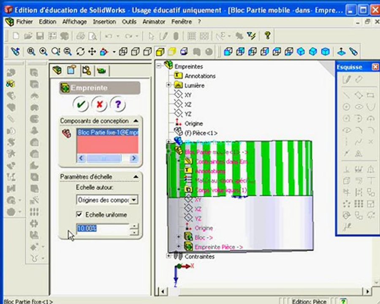Open the ConfigurationManager tab icon
Viewport: 380px width, 304px height.
[x=87, y=71]
